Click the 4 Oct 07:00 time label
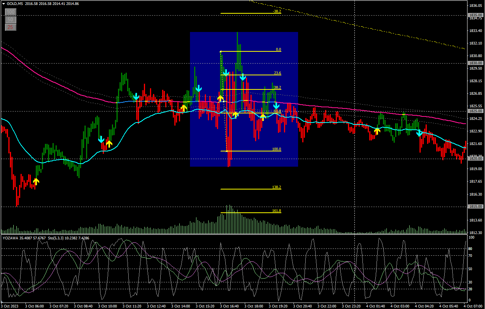Image resolution: width=485 pixels, height=309 pixels. click(473, 306)
